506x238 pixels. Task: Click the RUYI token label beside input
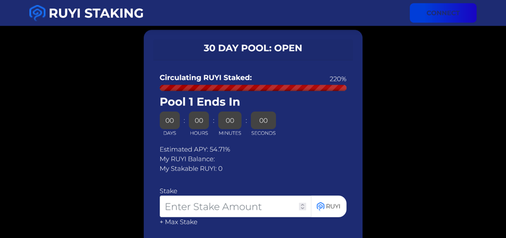[x=333, y=206]
